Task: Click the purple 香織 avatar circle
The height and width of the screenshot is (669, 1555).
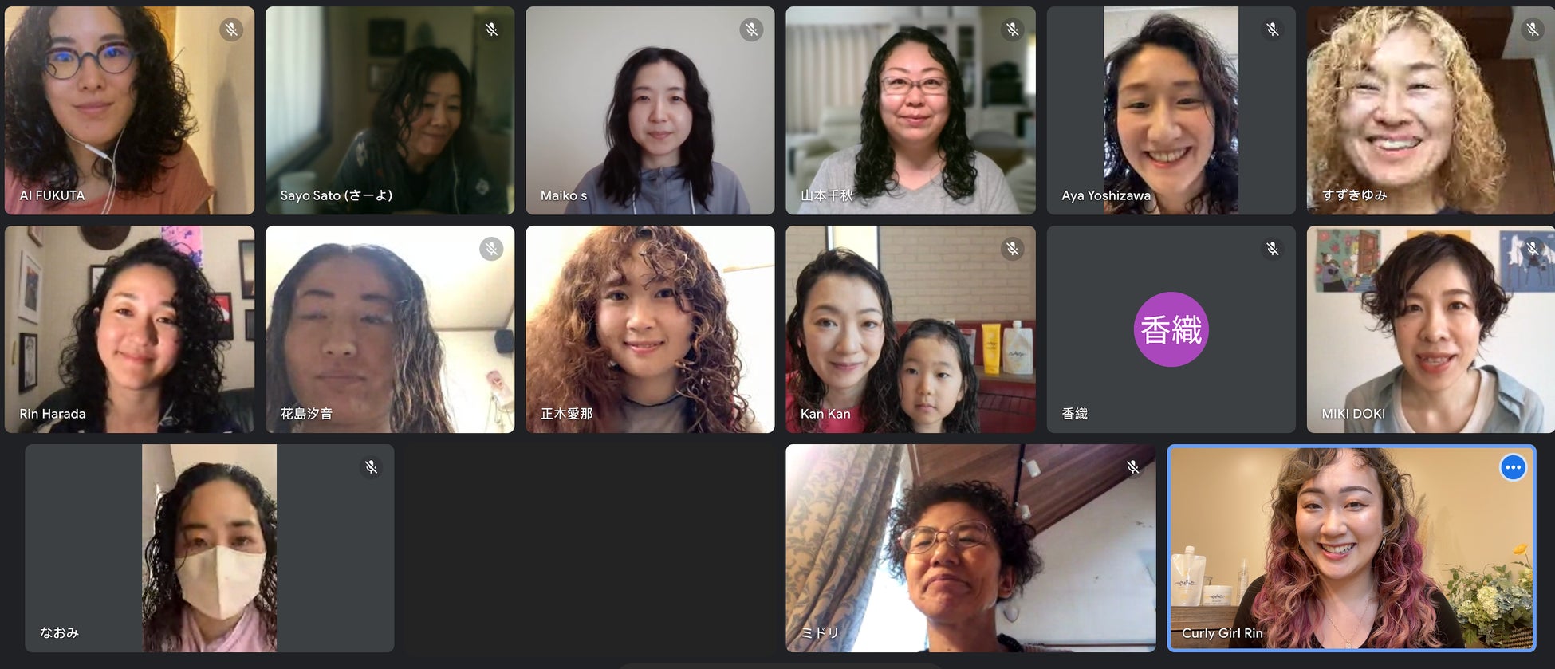Action: pyautogui.click(x=1171, y=329)
